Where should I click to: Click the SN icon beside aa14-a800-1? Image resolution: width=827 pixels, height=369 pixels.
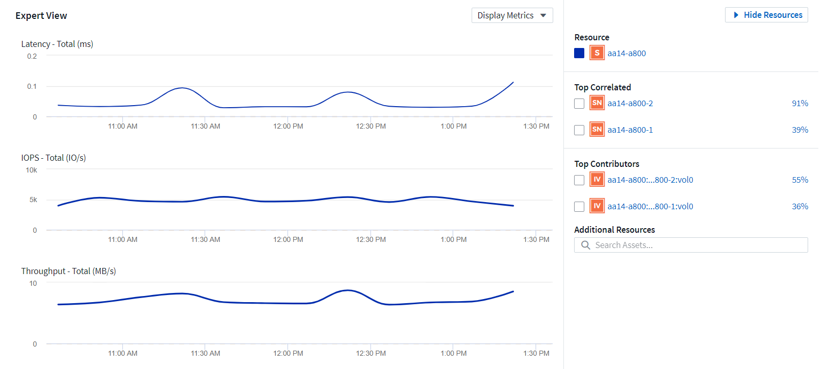pyautogui.click(x=597, y=130)
